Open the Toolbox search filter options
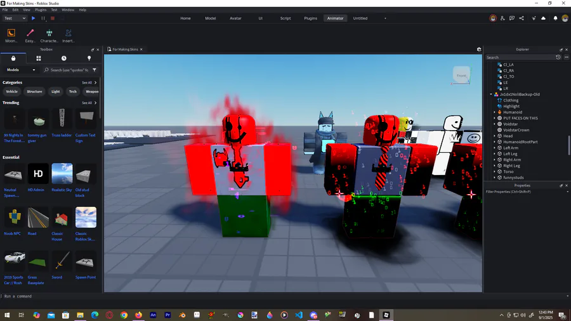571x321 pixels. pyautogui.click(x=95, y=70)
